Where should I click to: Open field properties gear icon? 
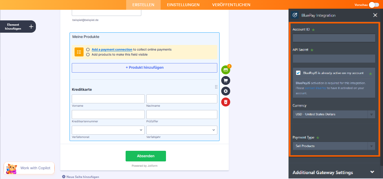225,91
